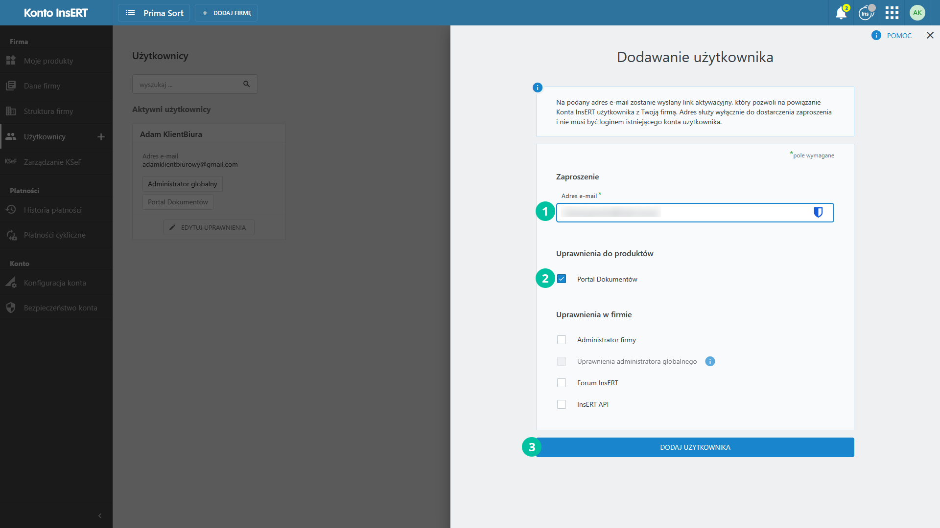
Task: Open Zarządzanie KSeF in the sidebar
Action: [52, 162]
